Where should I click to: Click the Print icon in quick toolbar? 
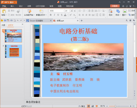12,21
